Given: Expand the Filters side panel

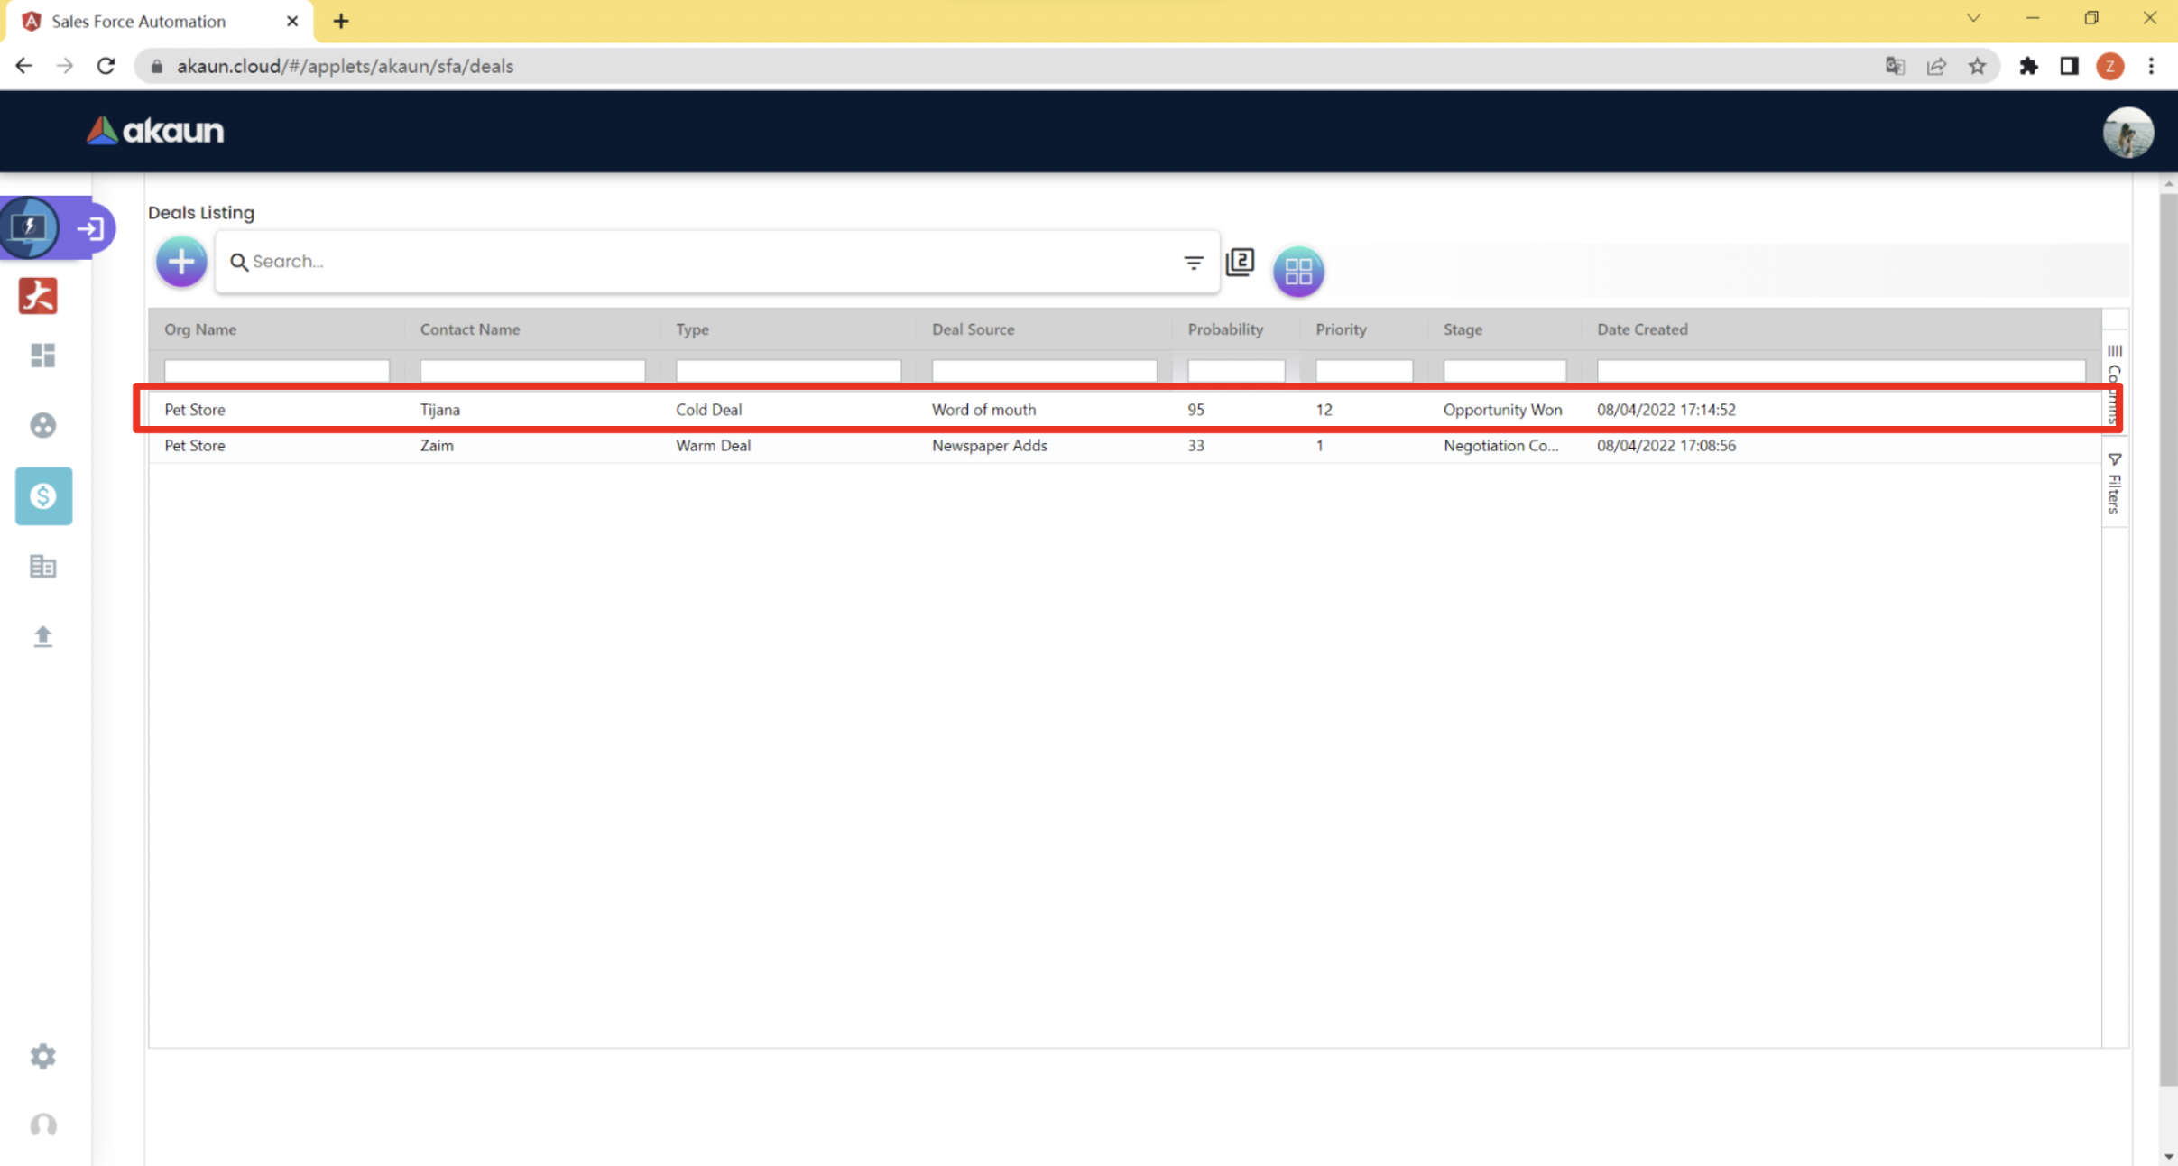Looking at the screenshot, I should pos(2114,484).
